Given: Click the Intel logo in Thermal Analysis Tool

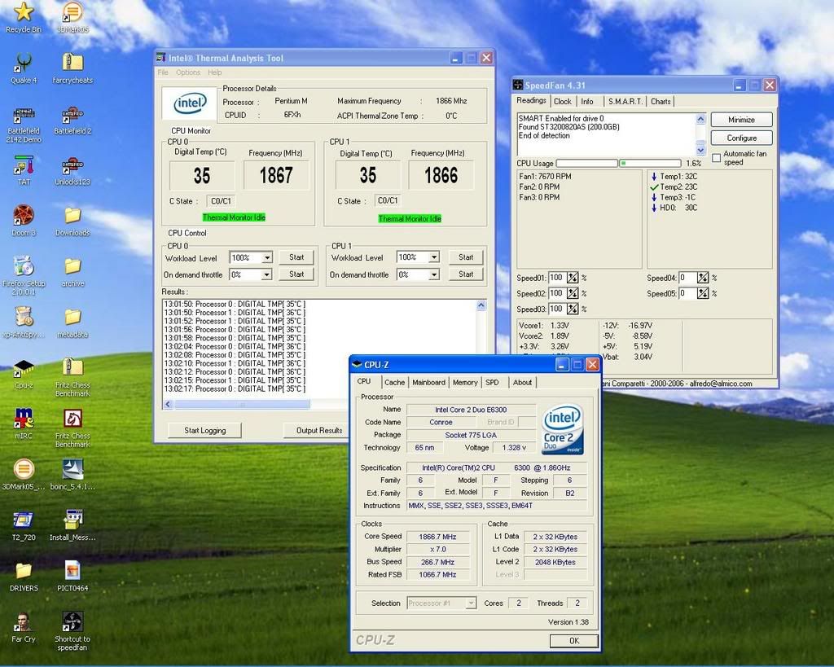Looking at the screenshot, I should coord(189,103).
